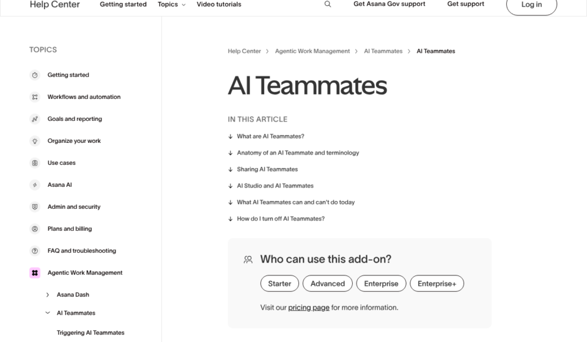Open Organize your work sidebar topic

point(74,141)
